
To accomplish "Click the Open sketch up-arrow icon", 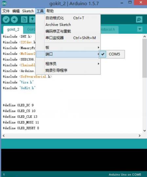I will (32, 19).
